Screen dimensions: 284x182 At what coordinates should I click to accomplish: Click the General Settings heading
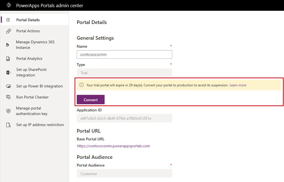[95, 38]
